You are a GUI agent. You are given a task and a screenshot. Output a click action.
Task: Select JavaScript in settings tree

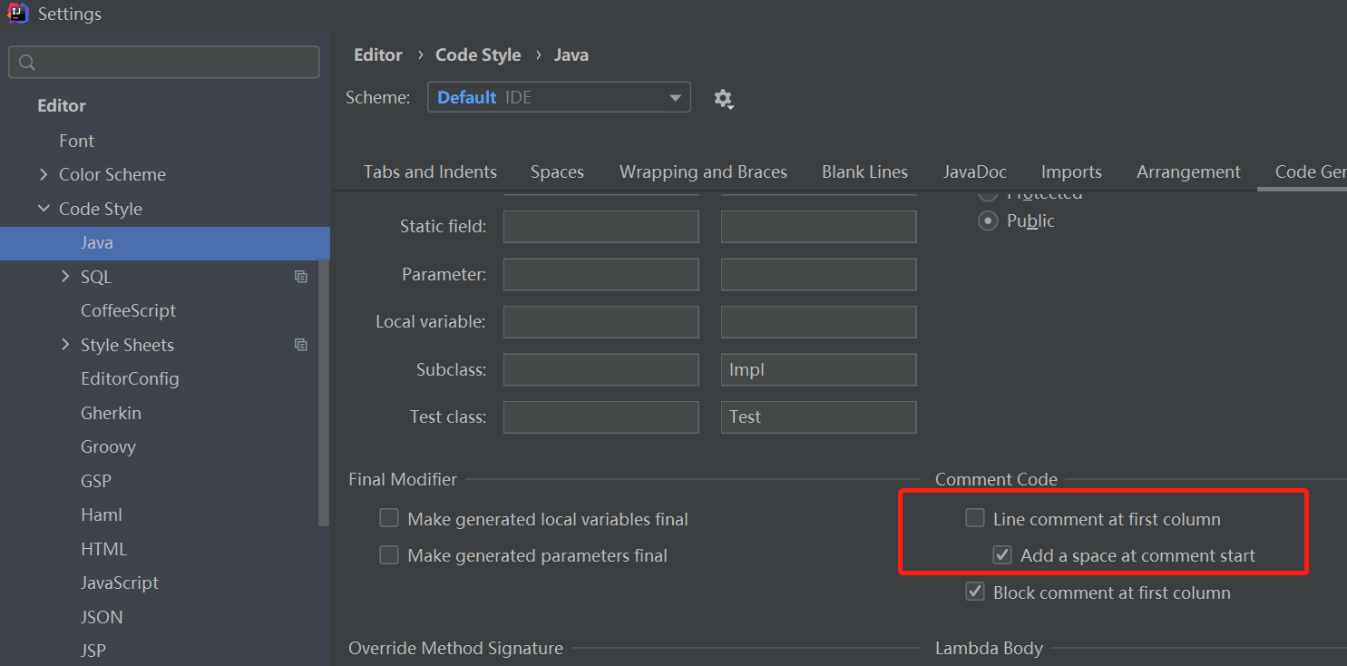pos(119,583)
